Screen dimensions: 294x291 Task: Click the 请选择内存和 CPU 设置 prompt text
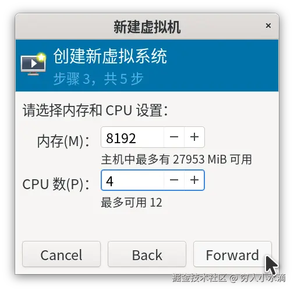[x=95, y=110]
